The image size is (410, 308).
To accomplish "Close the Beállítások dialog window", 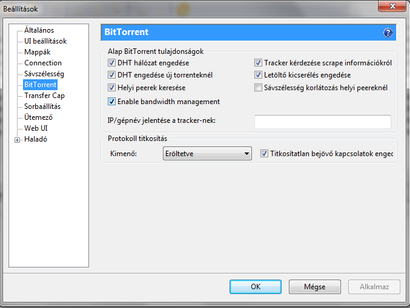I will [392, 6].
